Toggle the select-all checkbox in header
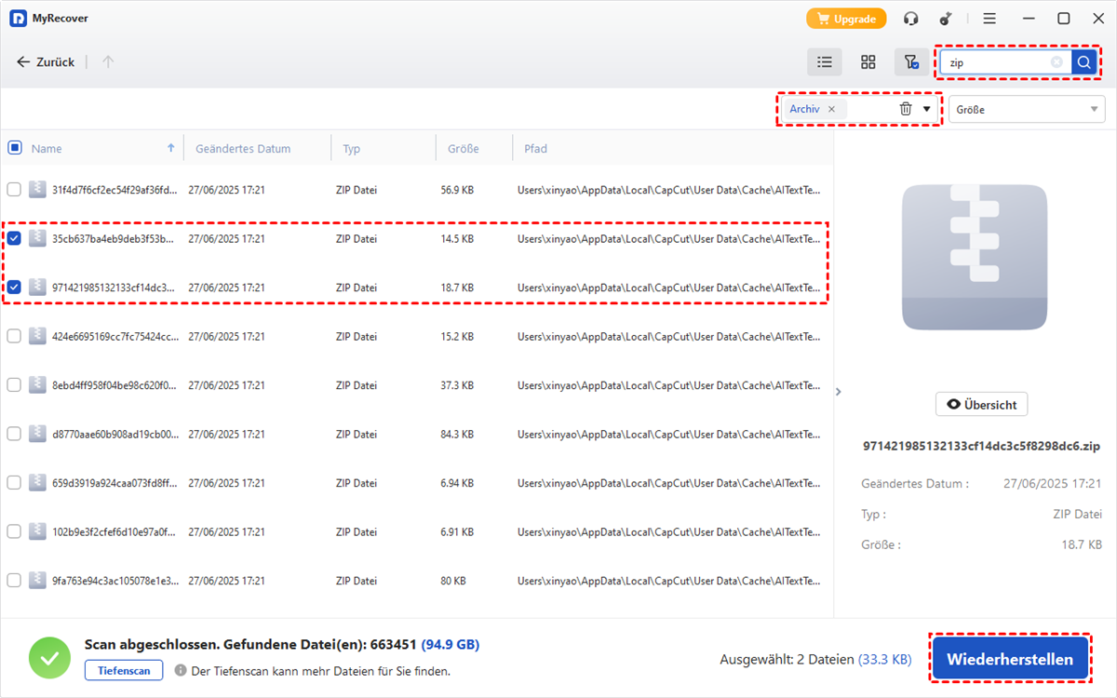 coord(14,148)
